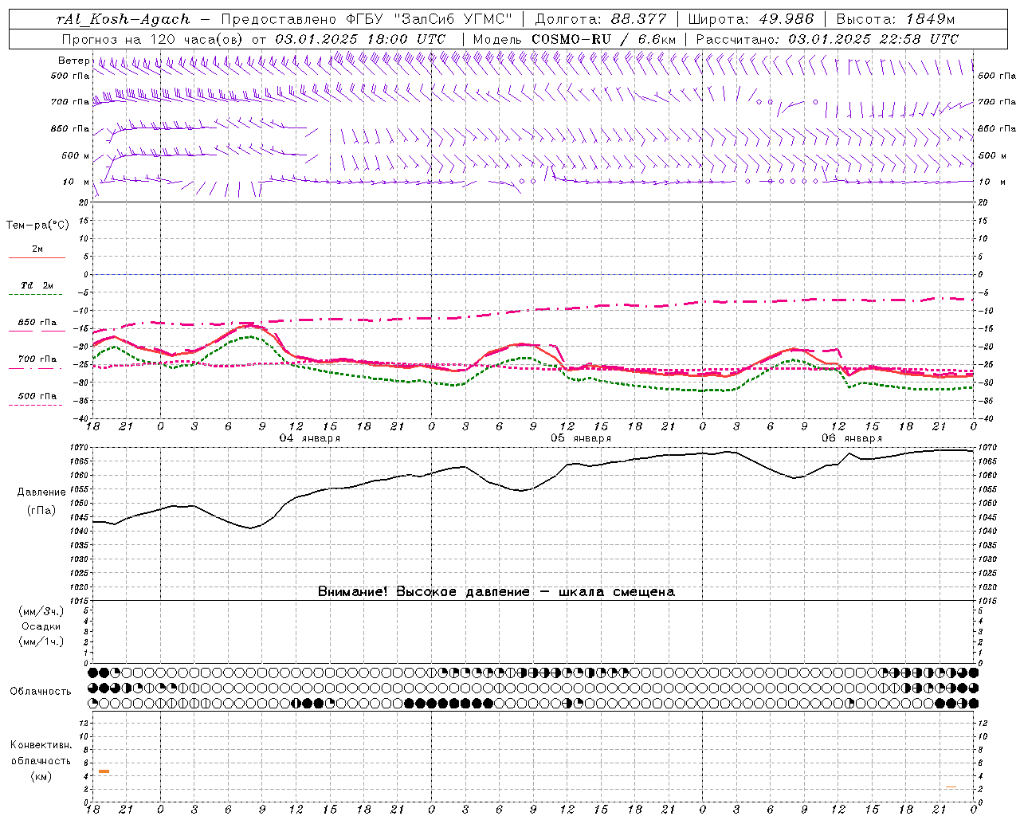Screen dimensions: 1020x816
Task: Select the longitude value 88.377
Action: point(639,19)
